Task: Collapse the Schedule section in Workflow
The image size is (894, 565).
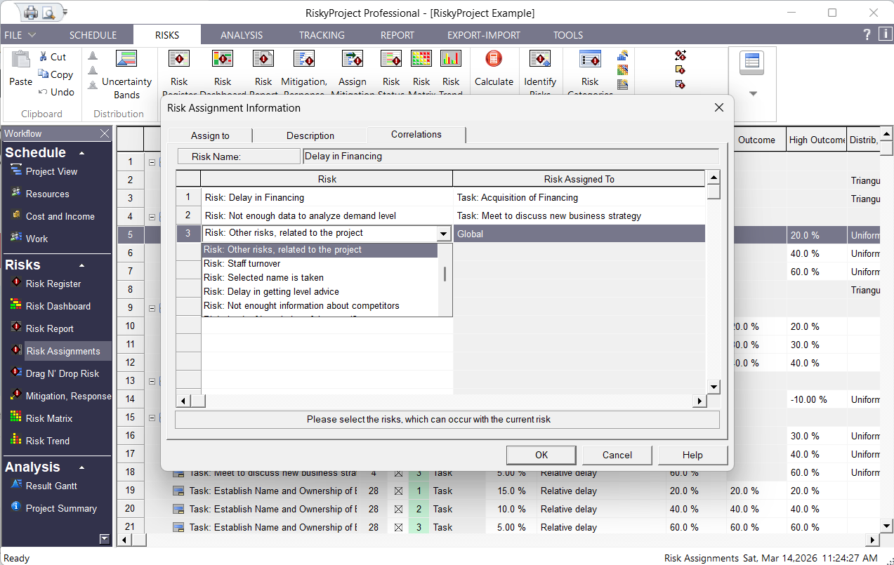Action: [82, 153]
